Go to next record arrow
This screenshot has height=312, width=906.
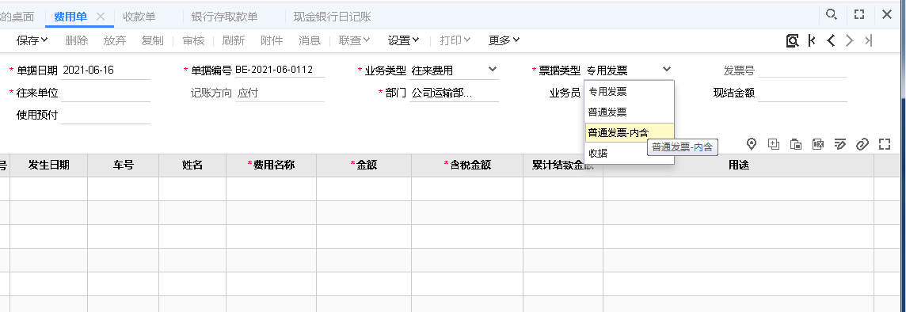849,40
